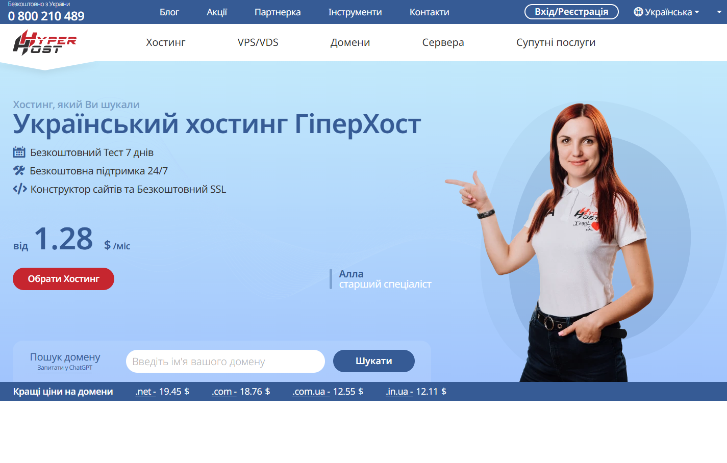Click the .in.ua domain price link
Image resolution: width=727 pixels, height=463 pixels.
[399, 392]
